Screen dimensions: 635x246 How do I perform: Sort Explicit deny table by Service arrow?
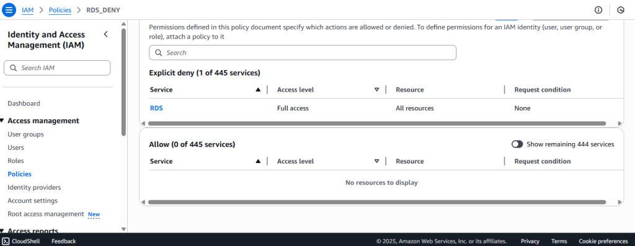(258, 90)
